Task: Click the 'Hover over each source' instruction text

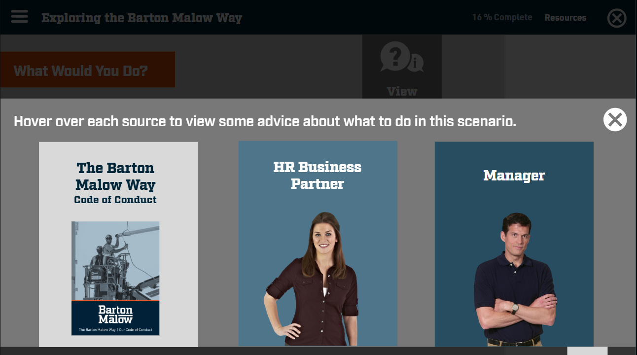Action: [265, 121]
